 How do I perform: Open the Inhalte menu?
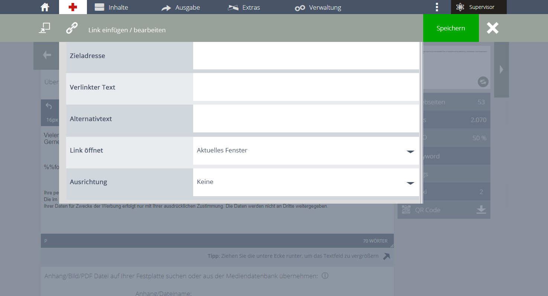[111, 7]
